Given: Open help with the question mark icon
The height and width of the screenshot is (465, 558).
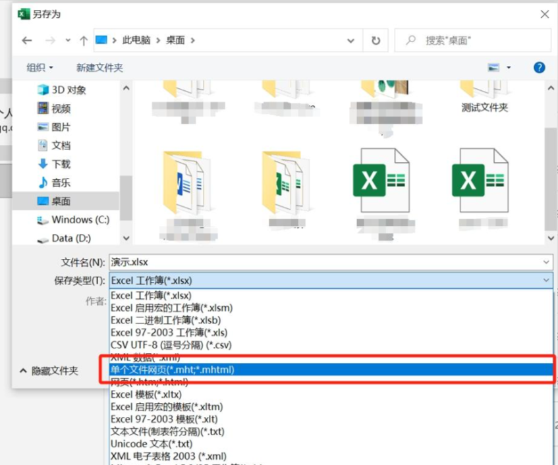Looking at the screenshot, I should pyautogui.click(x=540, y=67).
